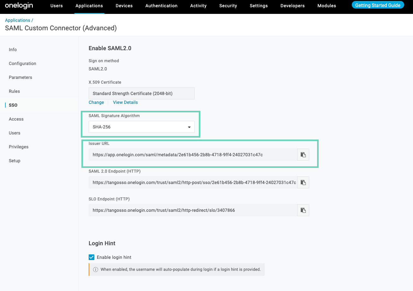Click the Change certificate link
This screenshot has width=413, height=291.
(96, 102)
